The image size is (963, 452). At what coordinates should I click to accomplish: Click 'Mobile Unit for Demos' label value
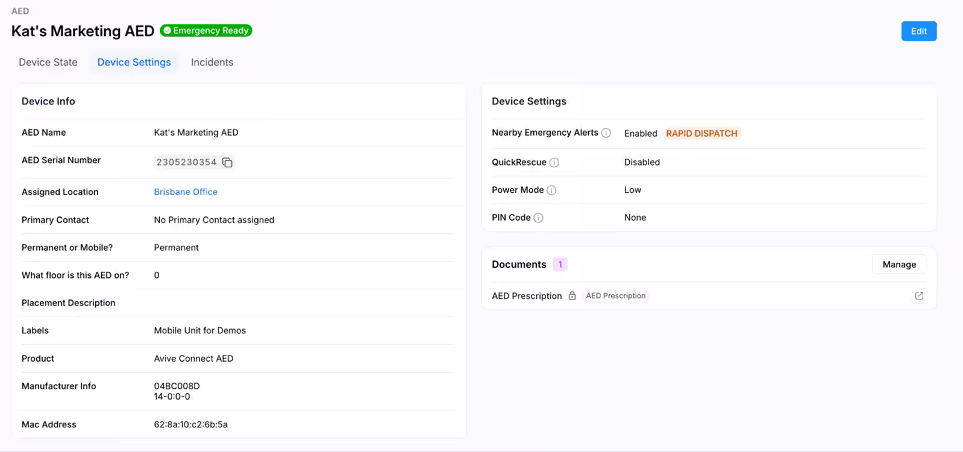point(199,331)
